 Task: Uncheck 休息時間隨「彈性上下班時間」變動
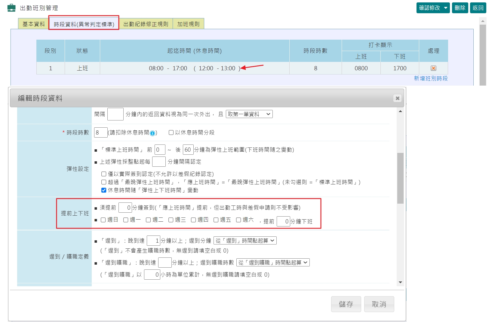104,190
